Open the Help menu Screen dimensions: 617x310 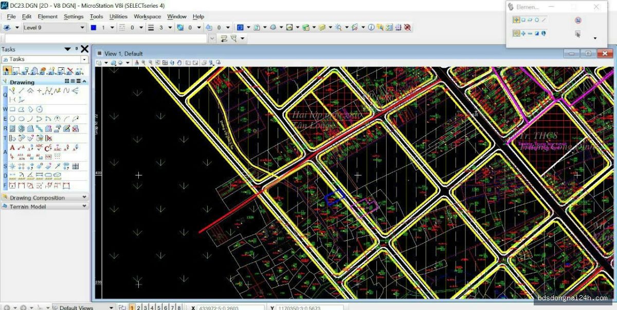pos(198,16)
